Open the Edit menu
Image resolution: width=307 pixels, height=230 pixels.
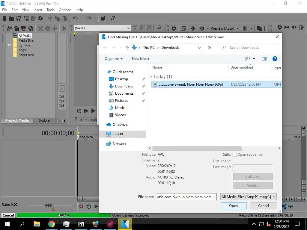[x=15, y=10]
